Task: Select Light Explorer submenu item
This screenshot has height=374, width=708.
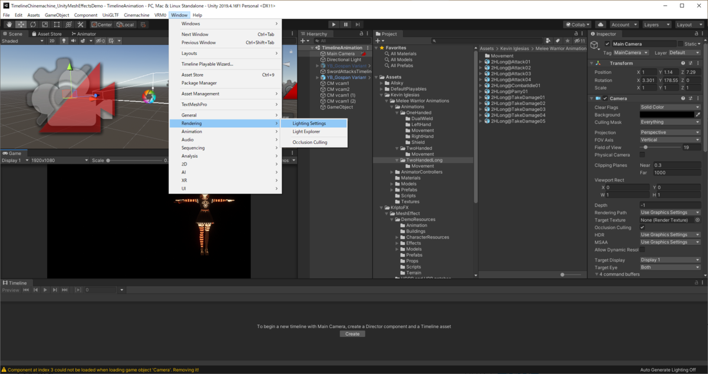Action: pos(313,132)
